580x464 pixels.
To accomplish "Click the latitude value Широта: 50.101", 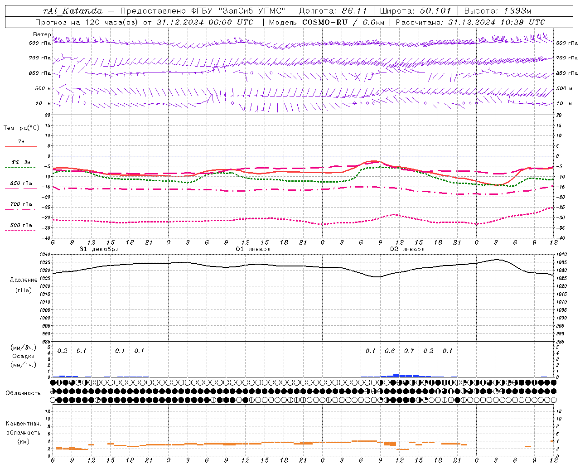I will click(x=416, y=11).
